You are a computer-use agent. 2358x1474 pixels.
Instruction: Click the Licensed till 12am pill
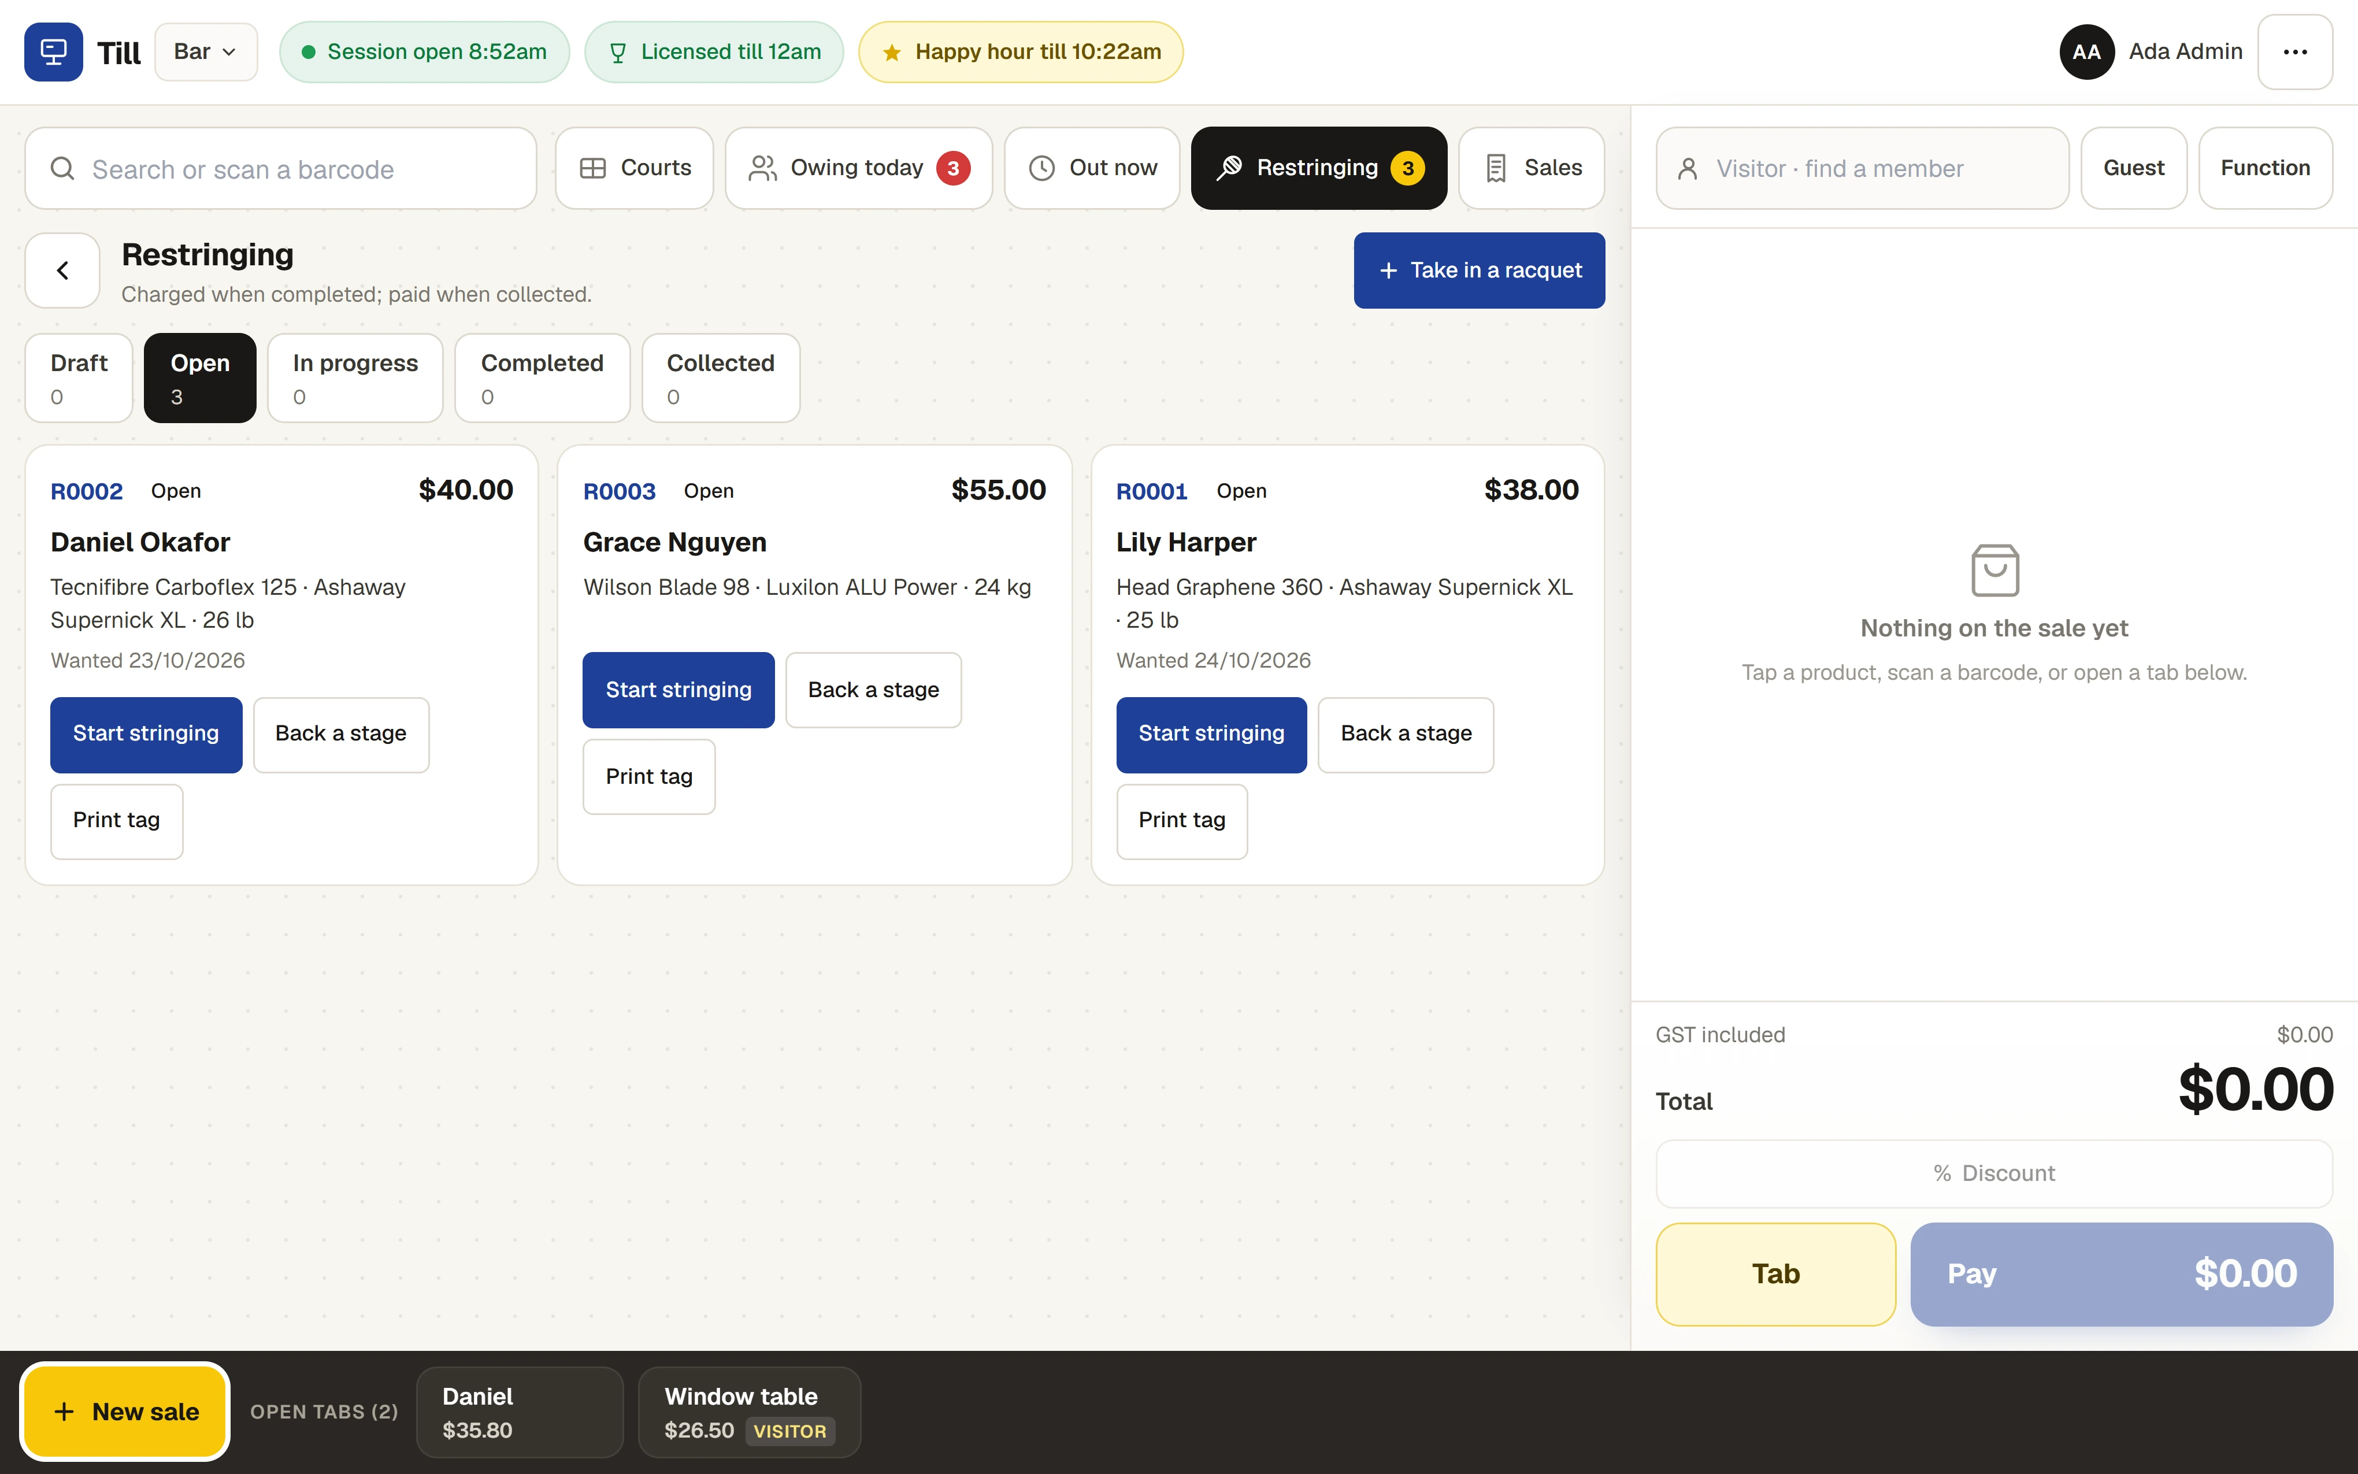714,51
